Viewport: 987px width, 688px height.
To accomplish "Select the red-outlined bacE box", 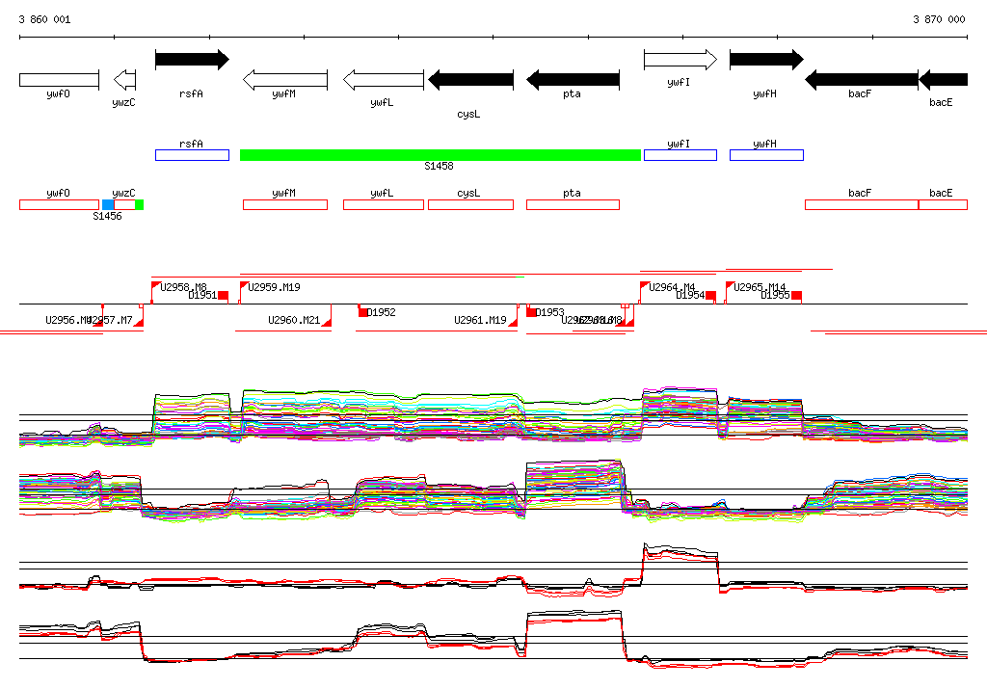I will [x=943, y=204].
